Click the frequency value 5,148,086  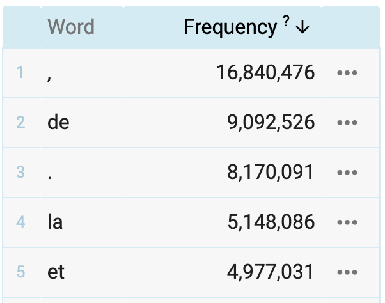click(x=271, y=222)
